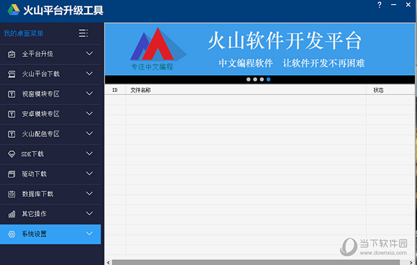This screenshot has height=265, width=417.
Task: Expand the 安卓模块专区 chevron
Action: point(90,113)
